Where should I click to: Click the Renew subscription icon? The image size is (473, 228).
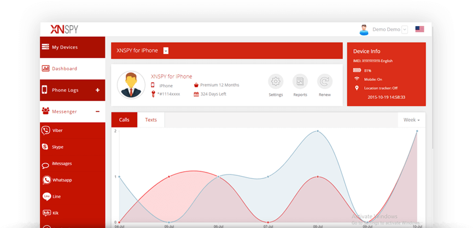point(325,82)
